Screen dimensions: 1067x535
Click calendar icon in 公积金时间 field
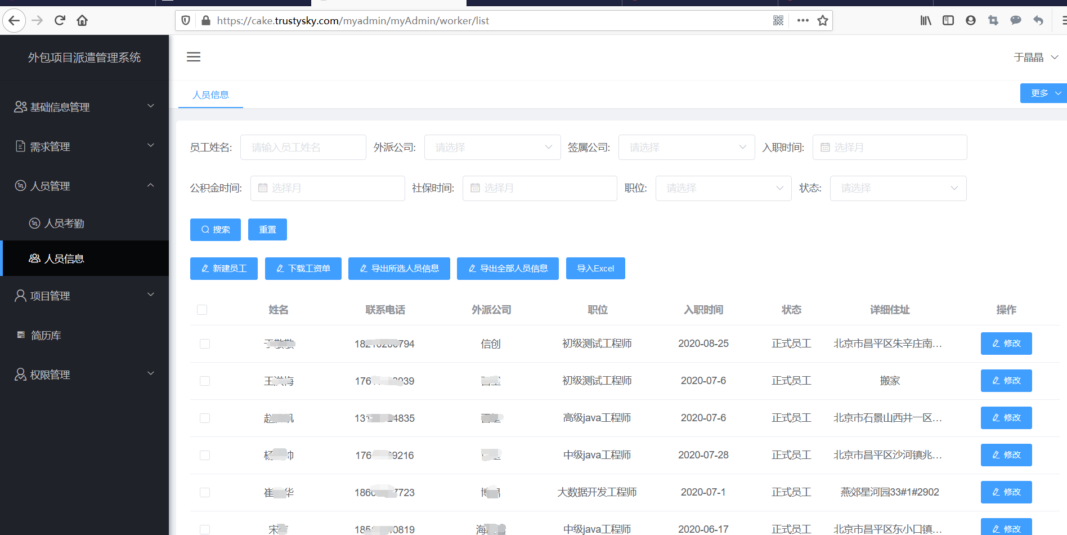click(263, 188)
